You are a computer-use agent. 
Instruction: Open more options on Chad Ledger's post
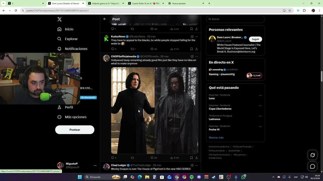tap(197, 165)
